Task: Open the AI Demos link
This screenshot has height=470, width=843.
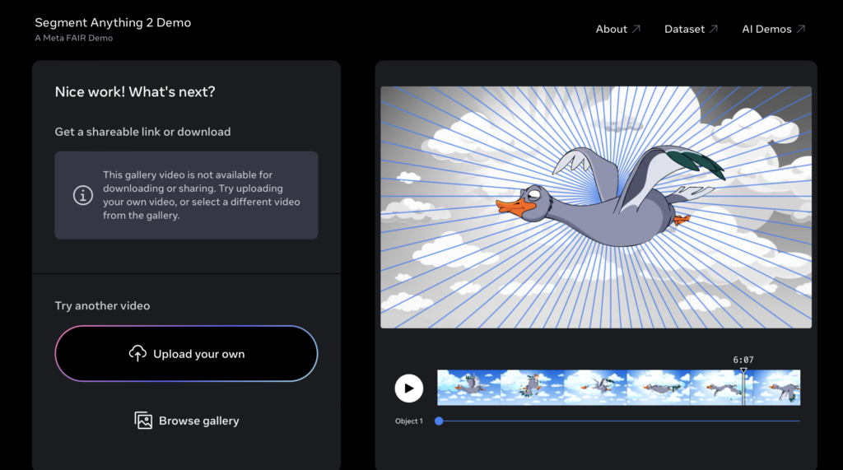Action: pos(773,29)
